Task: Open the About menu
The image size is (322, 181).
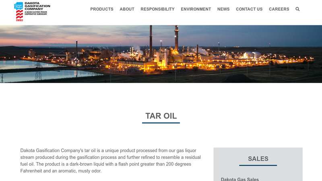Action: tap(127, 9)
